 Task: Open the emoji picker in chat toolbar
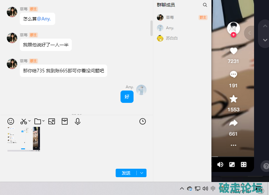click(x=11, y=121)
